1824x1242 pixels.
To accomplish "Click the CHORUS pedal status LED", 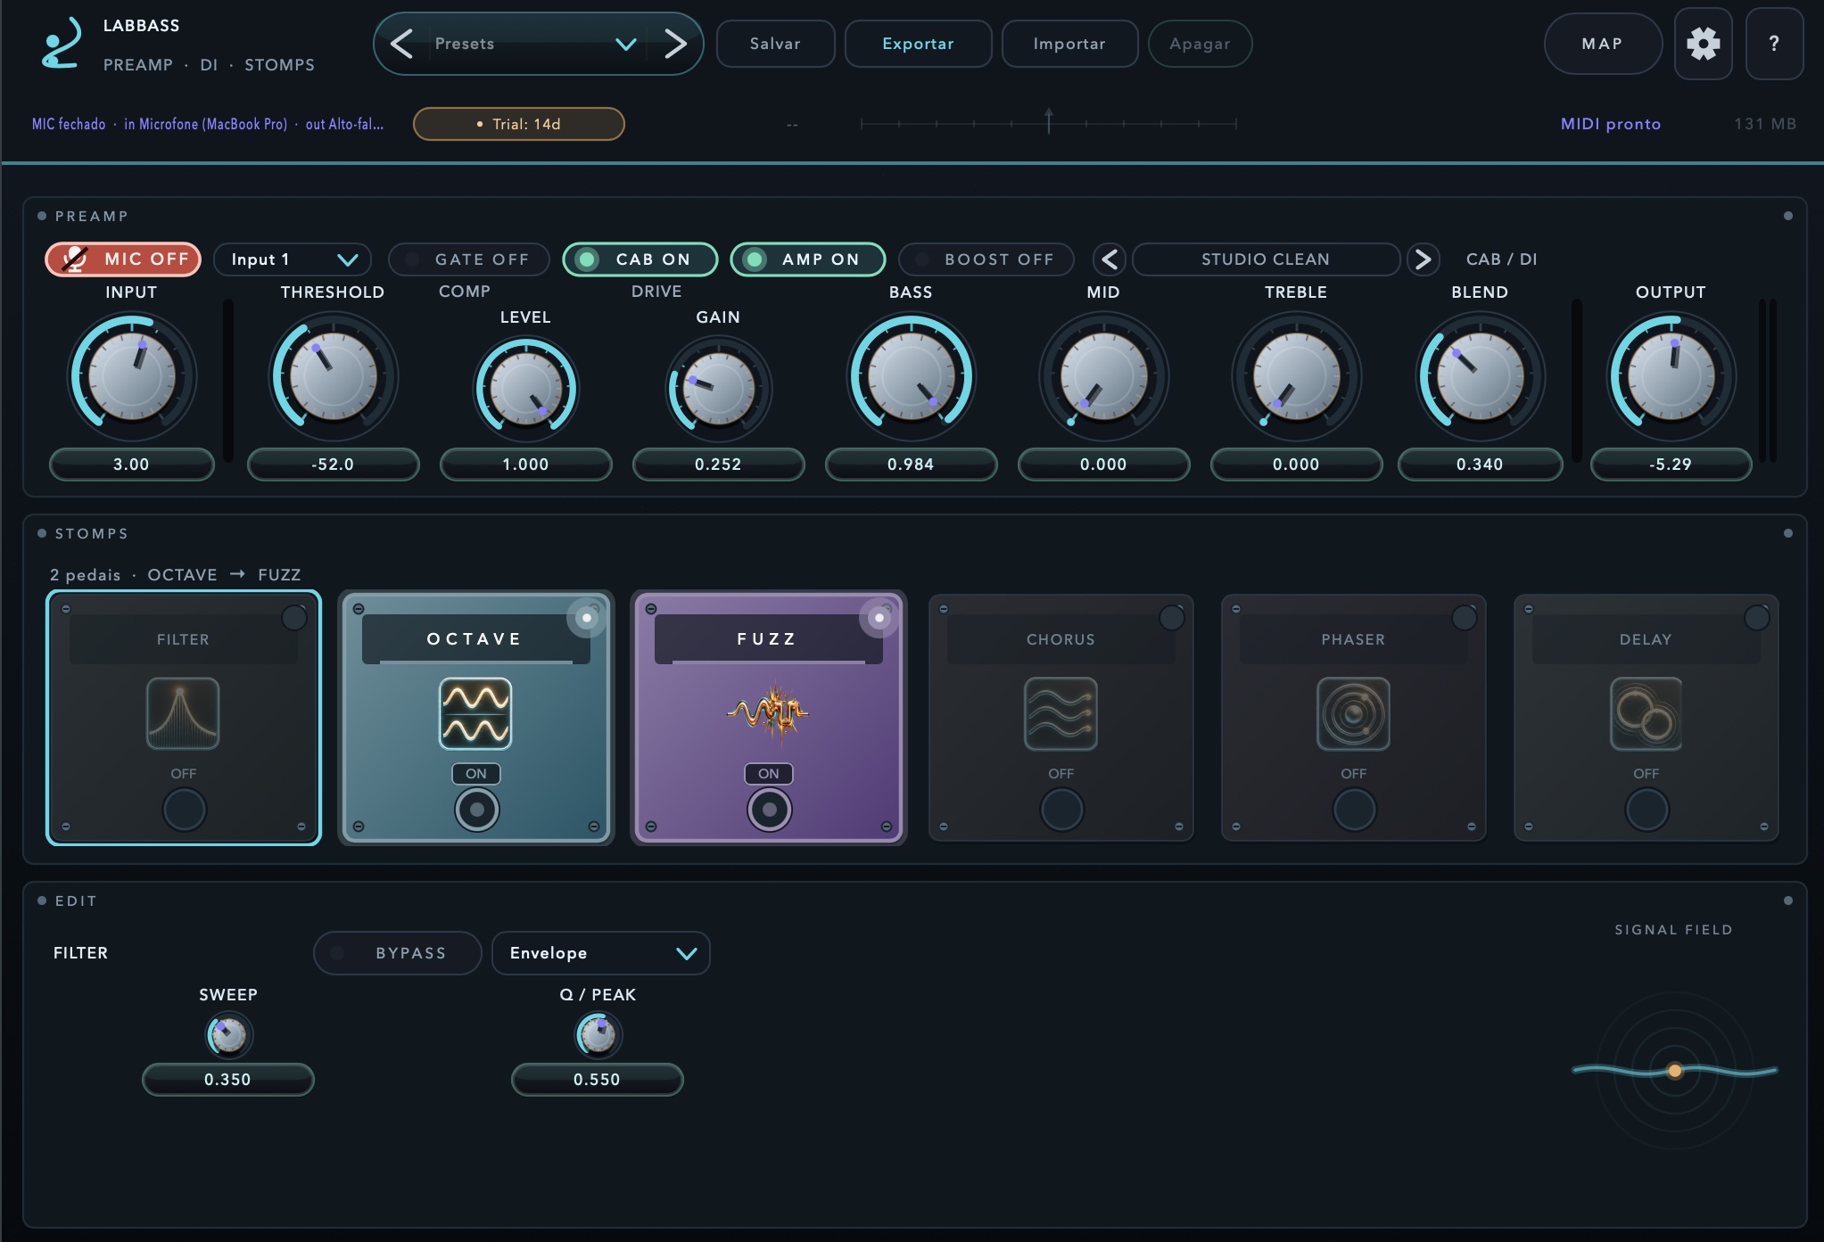I will tap(1172, 618).
